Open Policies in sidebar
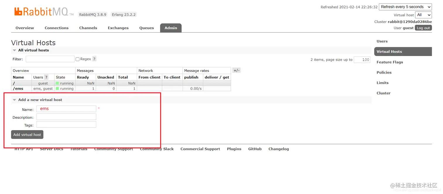This screenshot has height=194, width=443. [x=384, y=72]
